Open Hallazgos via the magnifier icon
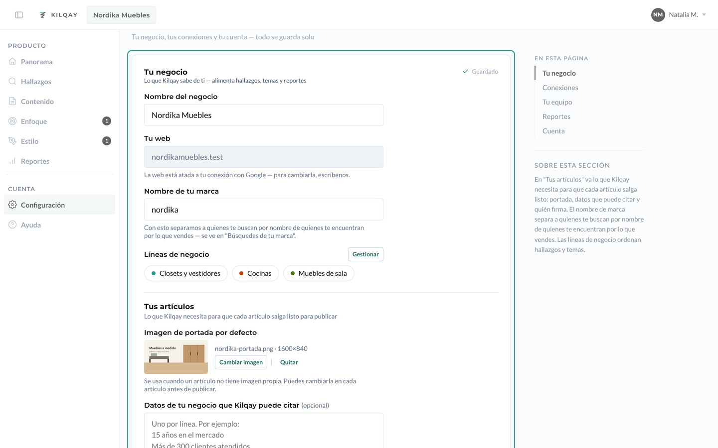Viewport: 718px width, 448px height. click(12, 81)
